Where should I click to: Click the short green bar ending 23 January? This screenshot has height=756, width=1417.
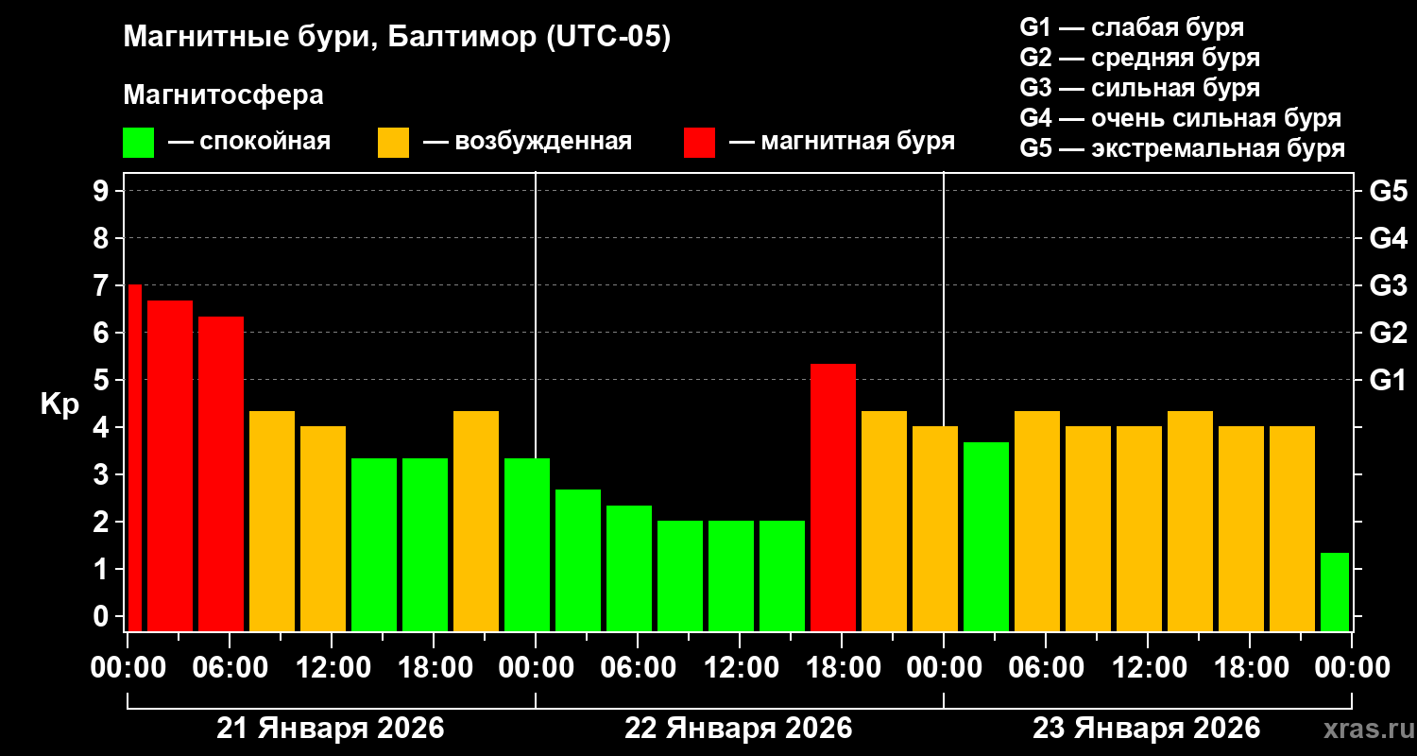coord(1334,592)
